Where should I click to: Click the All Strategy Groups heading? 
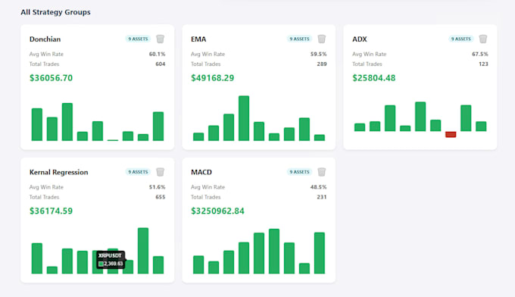point(55,12)
